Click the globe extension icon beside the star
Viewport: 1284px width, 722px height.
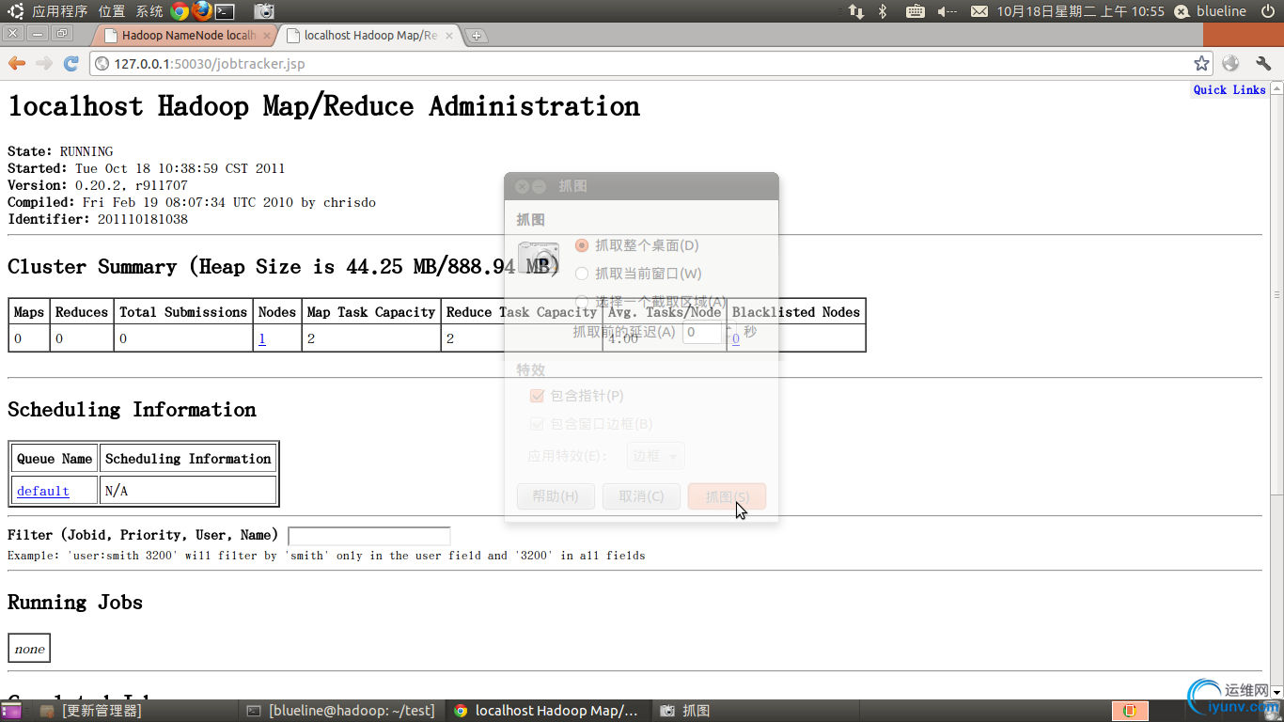click(x=1231, y=63)
